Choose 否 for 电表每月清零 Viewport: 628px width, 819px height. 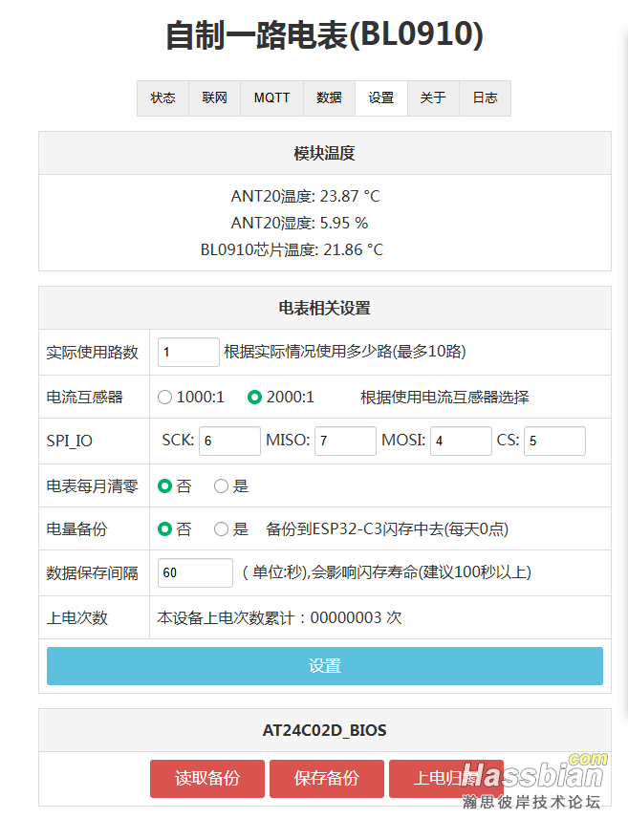165,486
